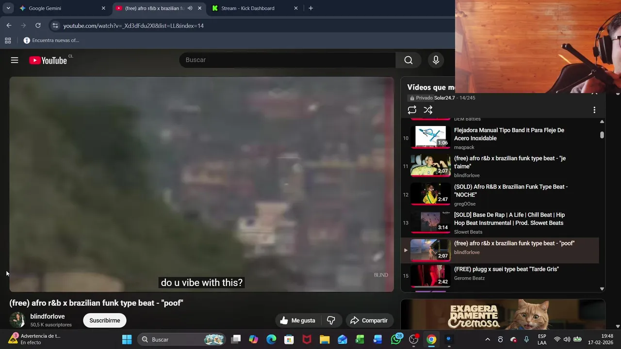View site information icon in address bar
Viewport: 621px width, 349px height.
point(55,26)
